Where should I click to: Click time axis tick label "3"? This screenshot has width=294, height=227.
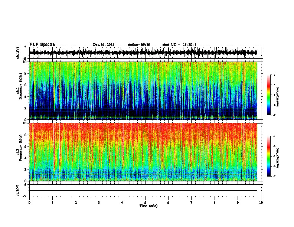[x=99, y=203]
